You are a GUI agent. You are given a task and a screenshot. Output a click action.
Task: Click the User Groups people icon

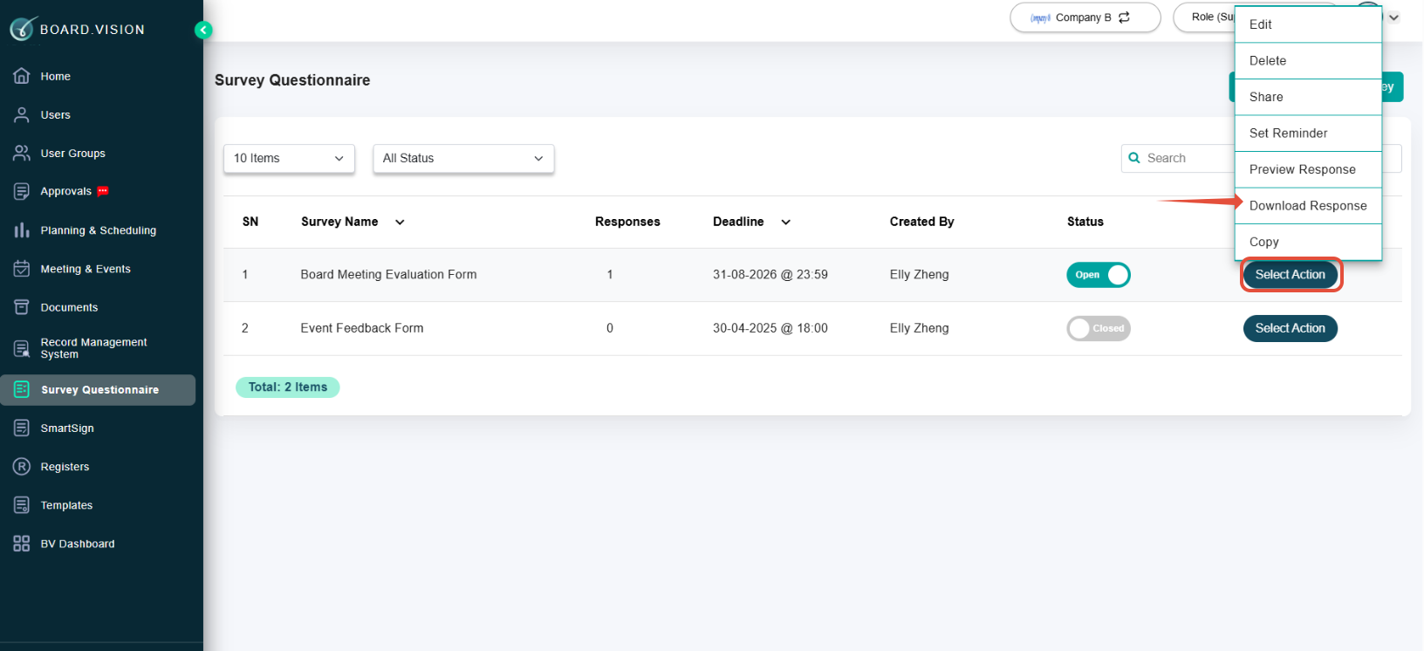pyautogui.click(x=22, y=153)
